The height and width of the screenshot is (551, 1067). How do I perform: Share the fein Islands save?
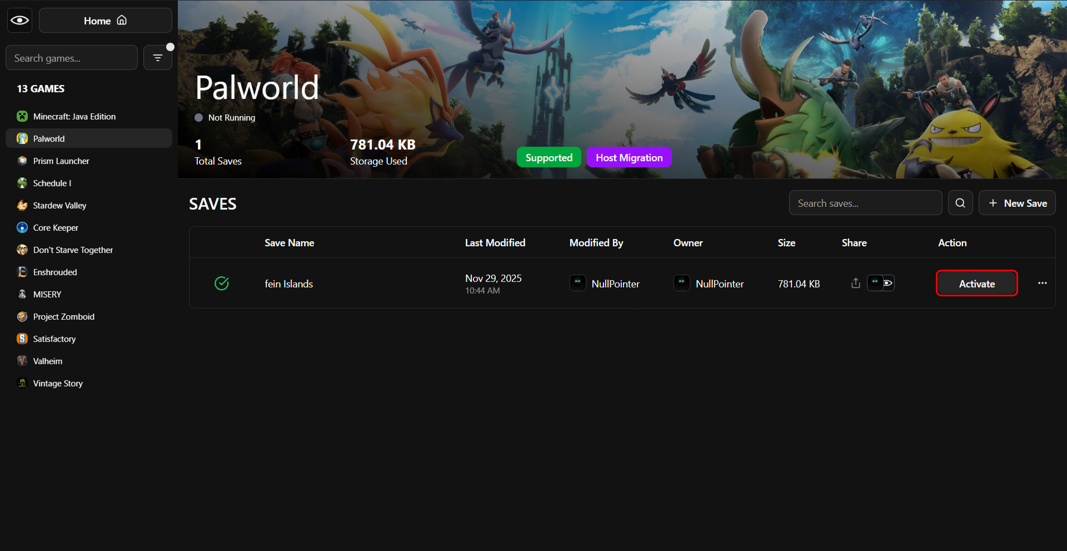click(x=856, y=283)
